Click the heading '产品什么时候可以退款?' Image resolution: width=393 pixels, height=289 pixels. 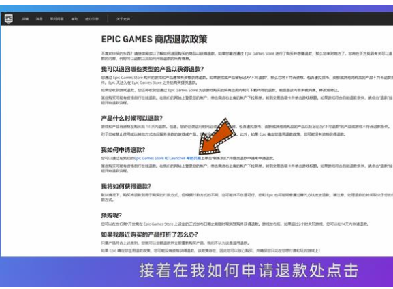click(x=131, y=118)
